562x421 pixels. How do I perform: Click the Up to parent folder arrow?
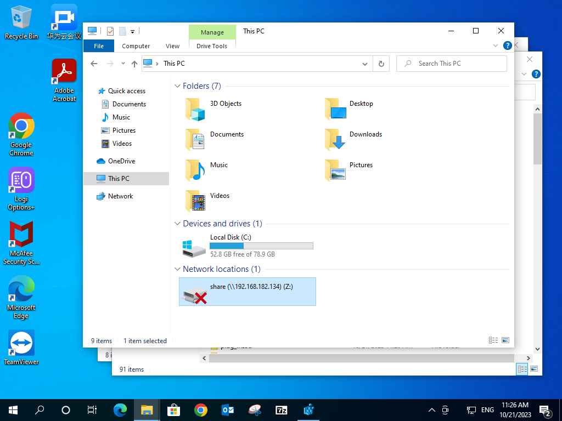[x=134, y=64]
